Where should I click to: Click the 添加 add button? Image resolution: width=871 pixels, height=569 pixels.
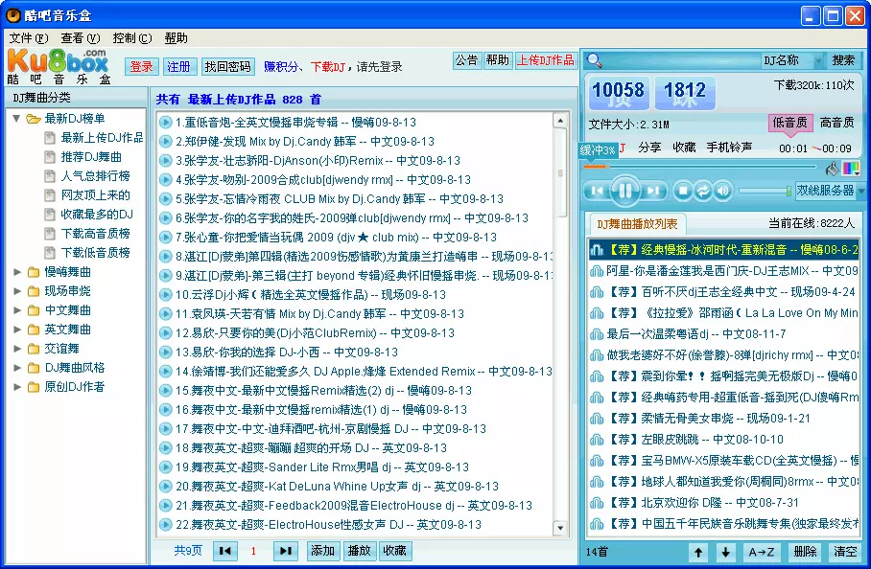point(322,550)
